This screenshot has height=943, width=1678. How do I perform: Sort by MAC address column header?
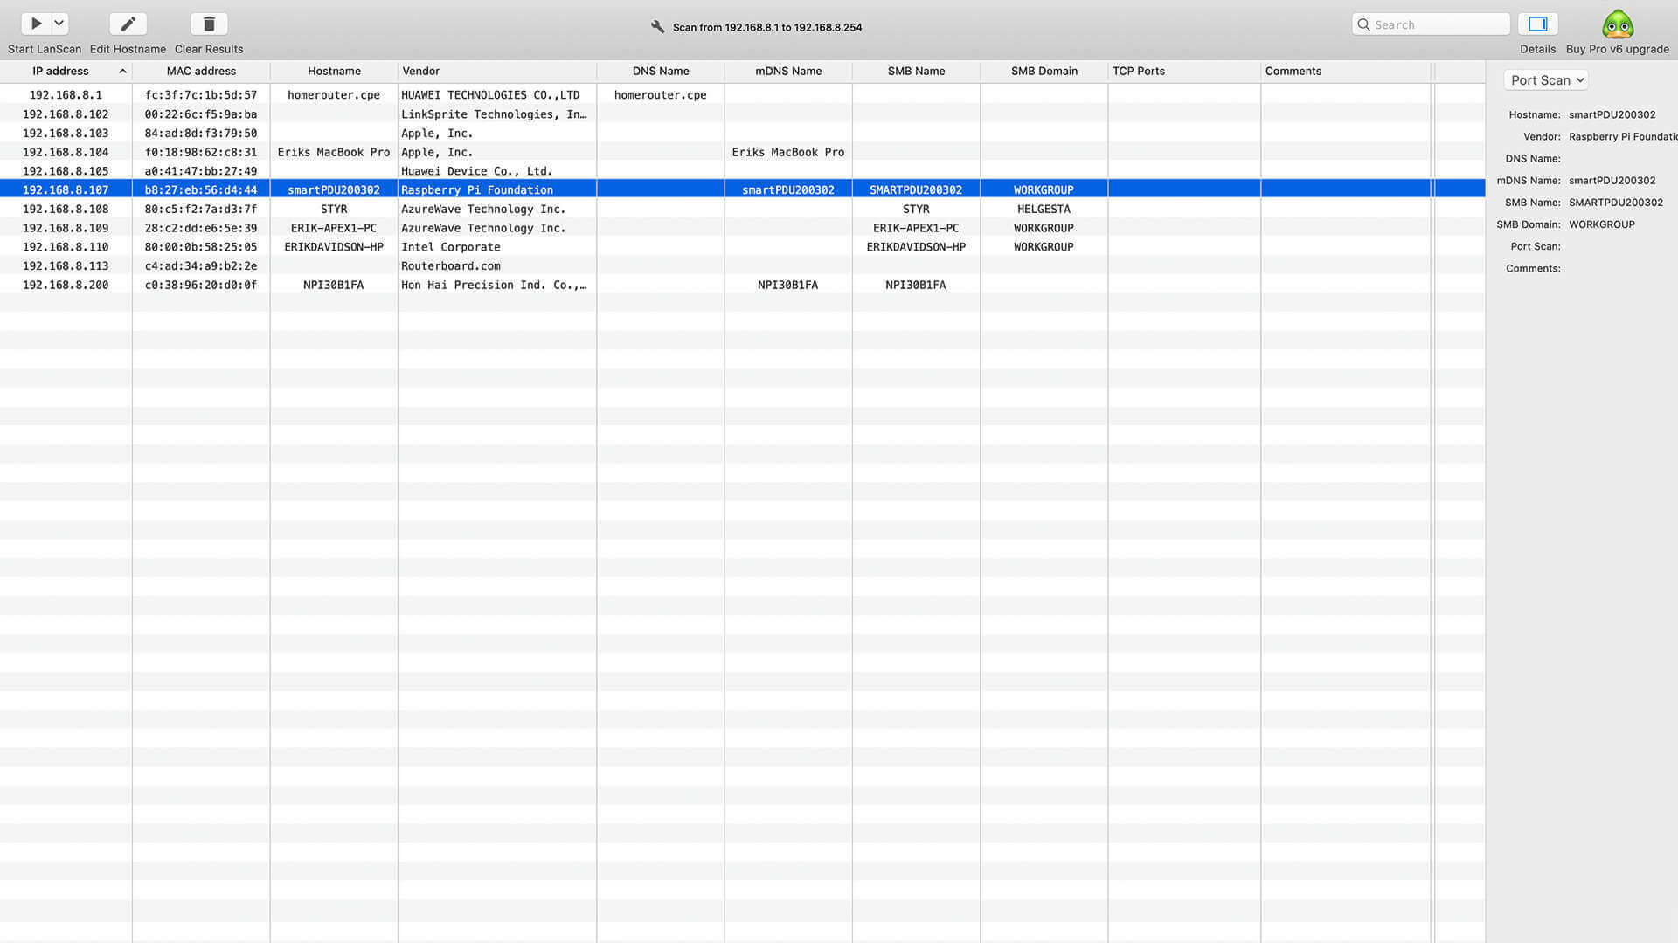(201, 72)
